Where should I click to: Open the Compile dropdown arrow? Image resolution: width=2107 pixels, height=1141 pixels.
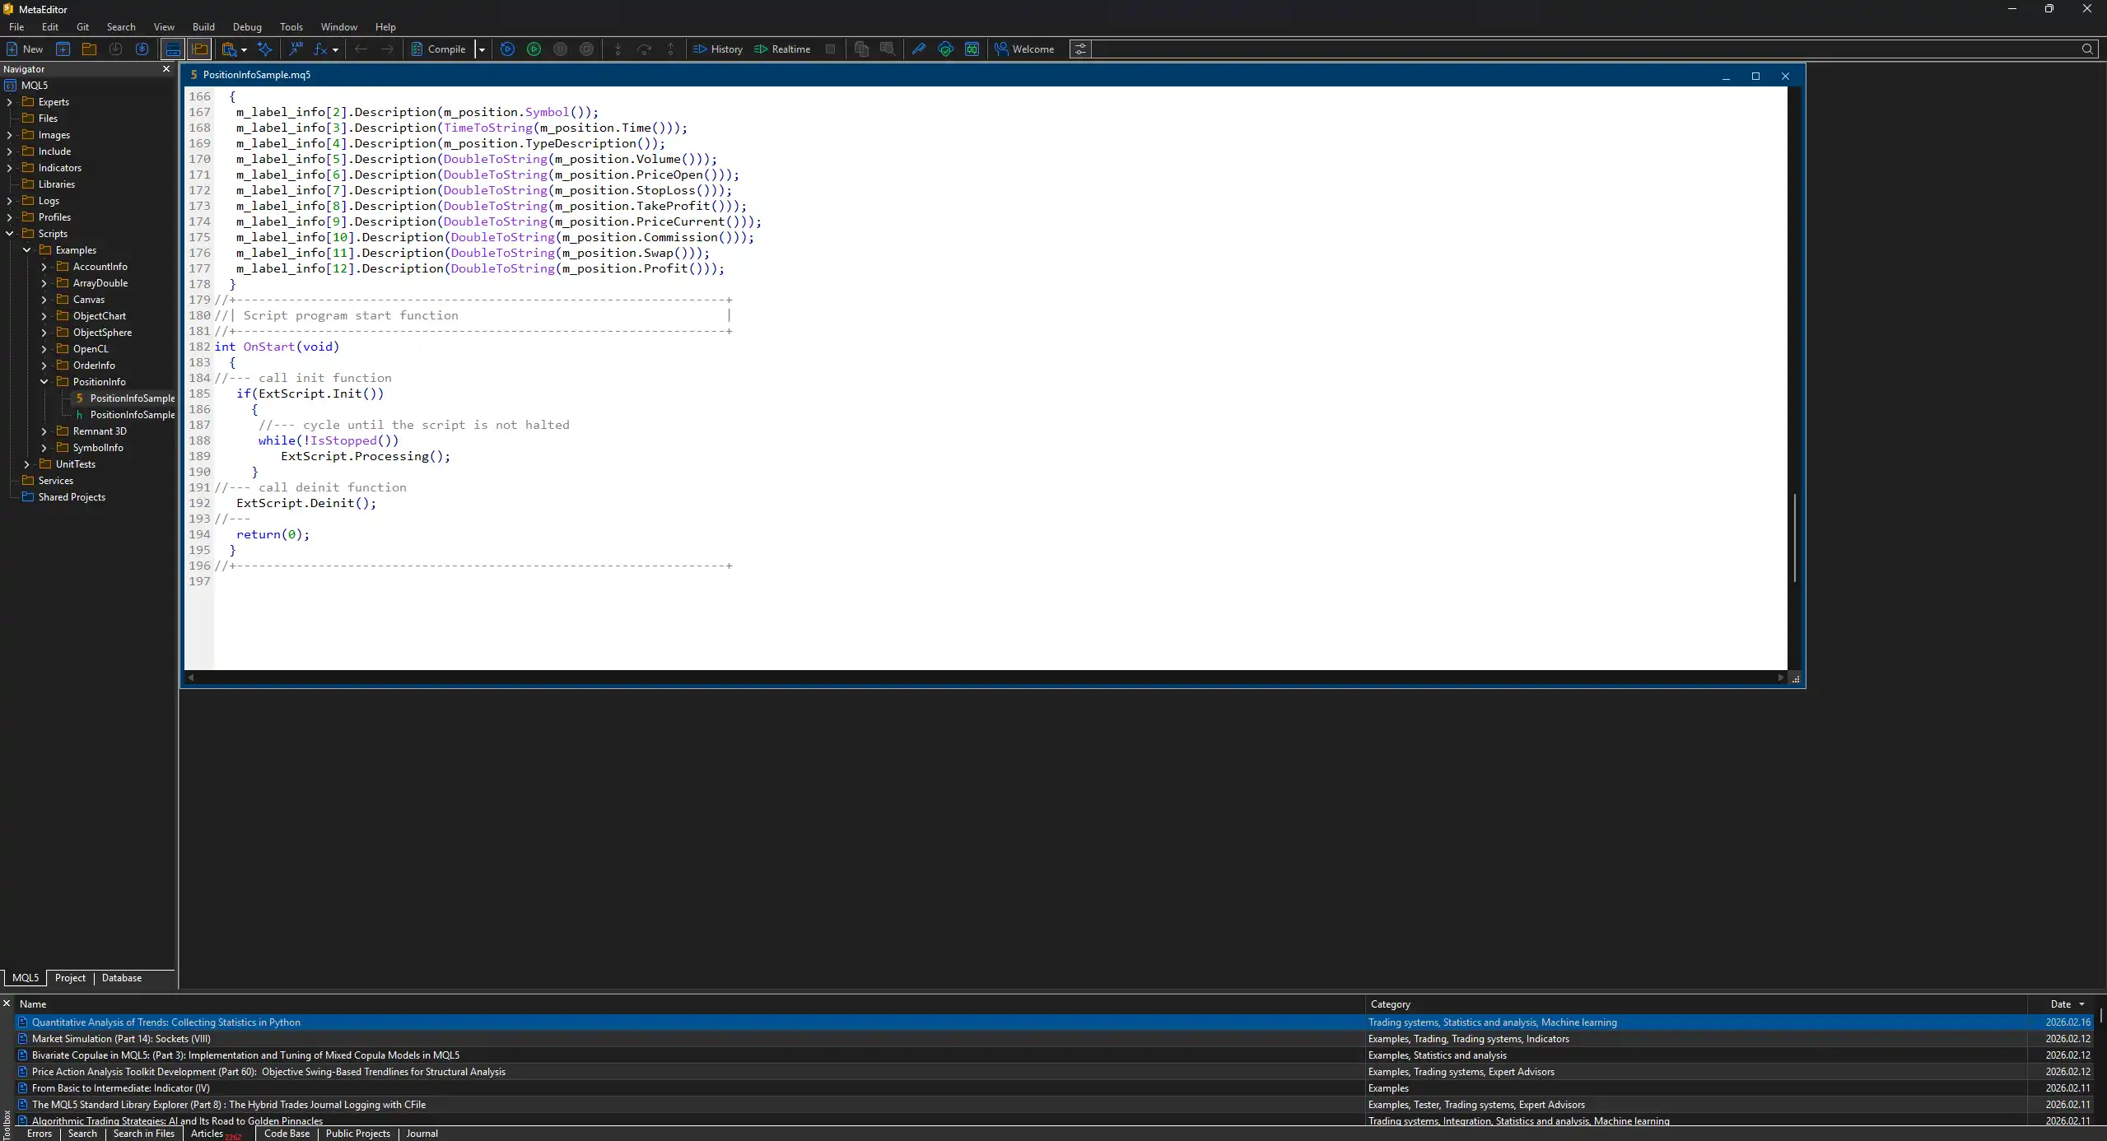(482, 49)
